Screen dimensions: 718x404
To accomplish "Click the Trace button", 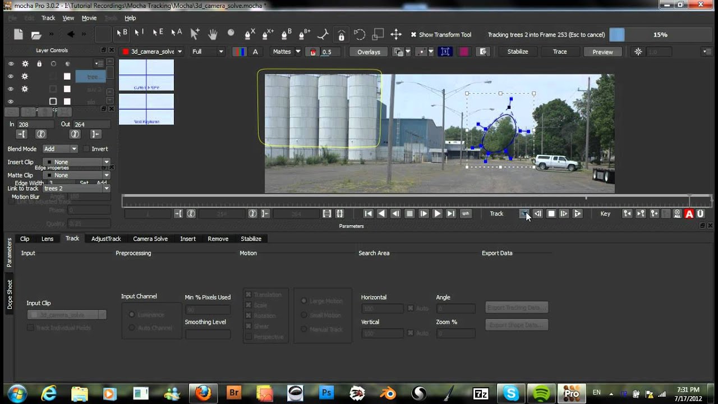I will coord(560,52).
